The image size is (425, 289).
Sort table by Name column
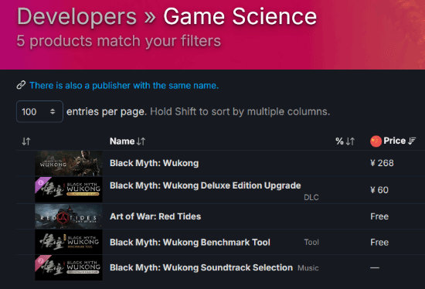coord(127,141)
